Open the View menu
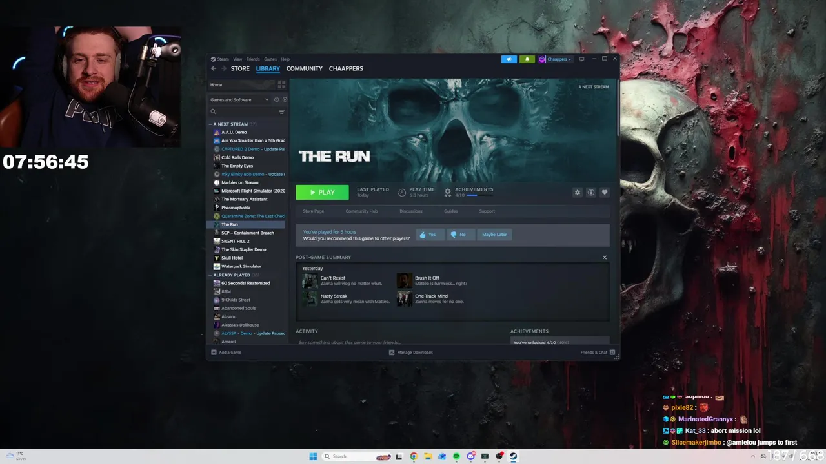 pos(237,59)
